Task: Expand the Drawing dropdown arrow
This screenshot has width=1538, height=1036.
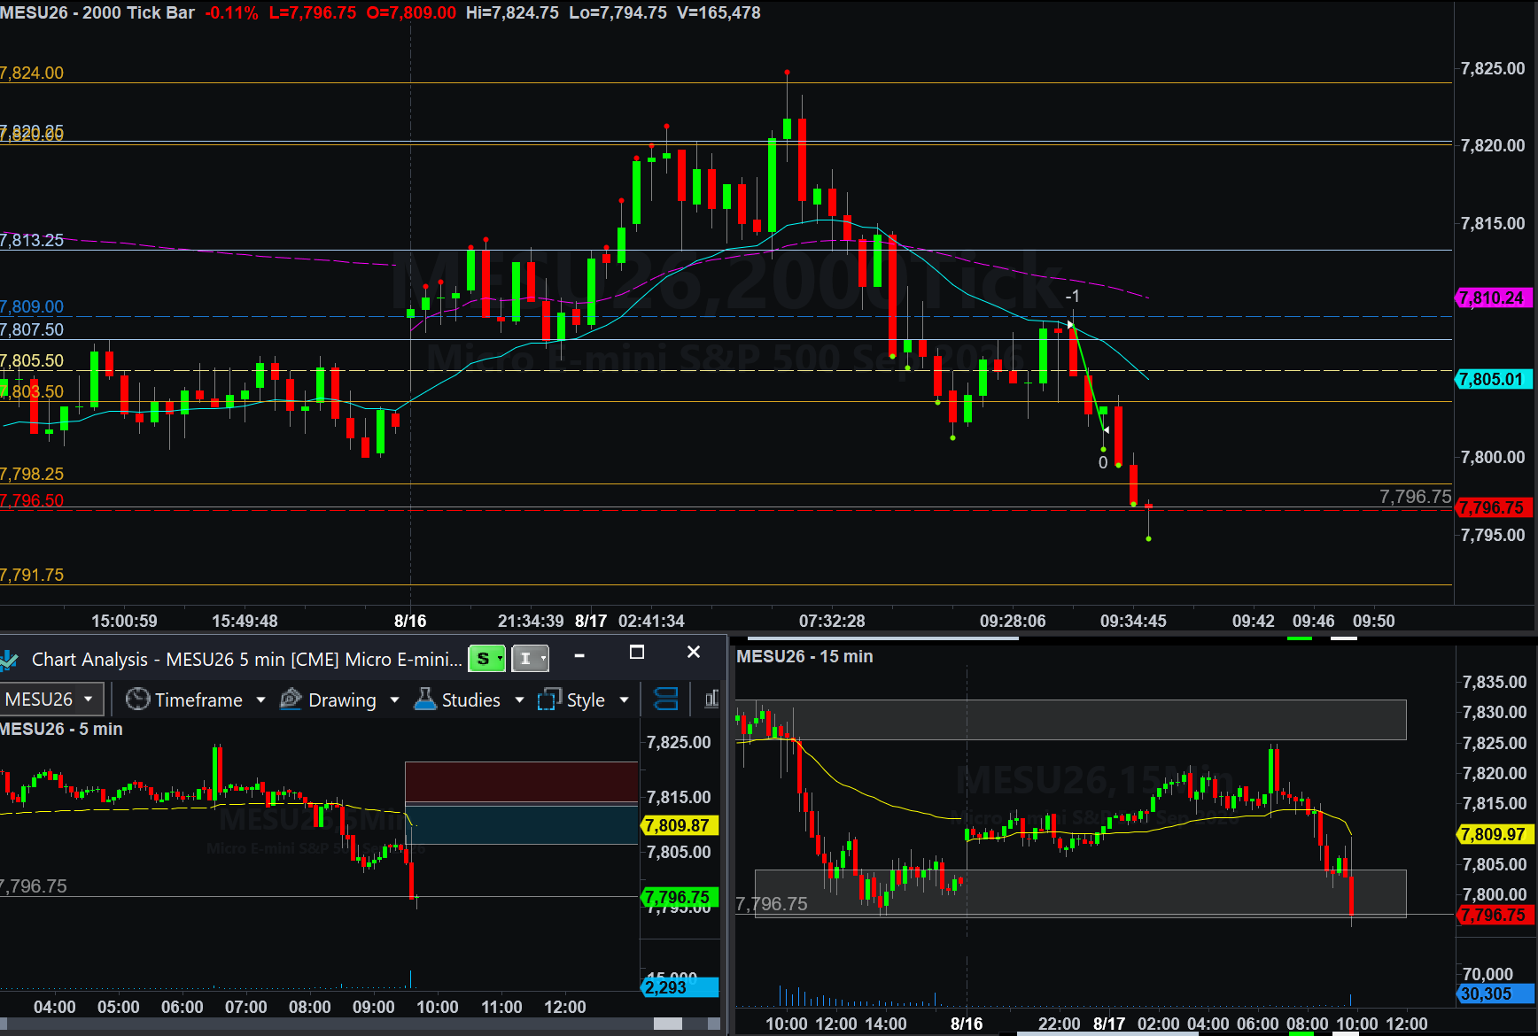Action: [x=394, y=700]
